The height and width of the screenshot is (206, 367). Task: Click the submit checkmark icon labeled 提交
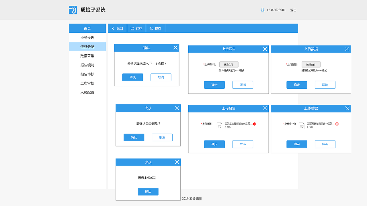[x=151, y=28]
